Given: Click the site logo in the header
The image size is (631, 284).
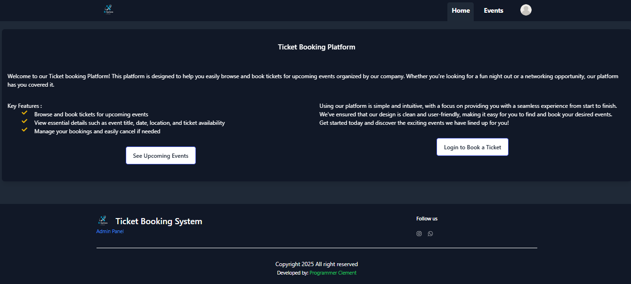Looking at the screenshot, I should click(109, 9).
